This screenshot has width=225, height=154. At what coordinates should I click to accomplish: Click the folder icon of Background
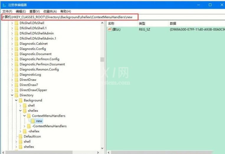click(21, 100)
